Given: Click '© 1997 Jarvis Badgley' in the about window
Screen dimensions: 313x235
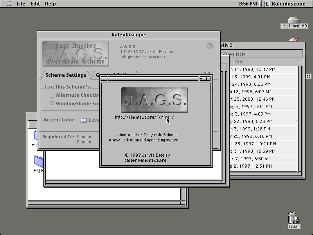Looking at the screenshot, I should 148,155.
